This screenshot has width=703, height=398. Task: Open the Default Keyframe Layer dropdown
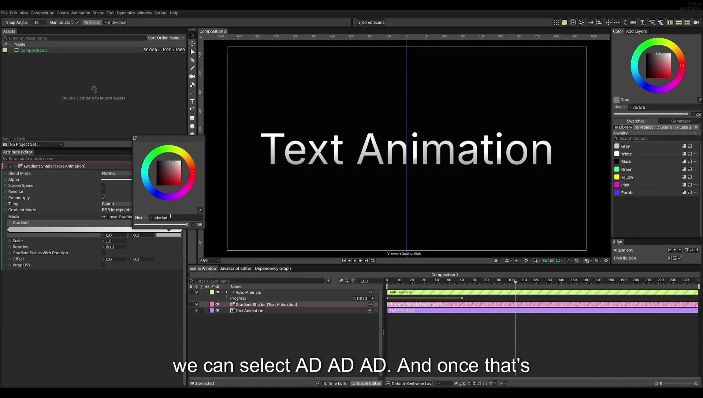[x=412, y=383]
